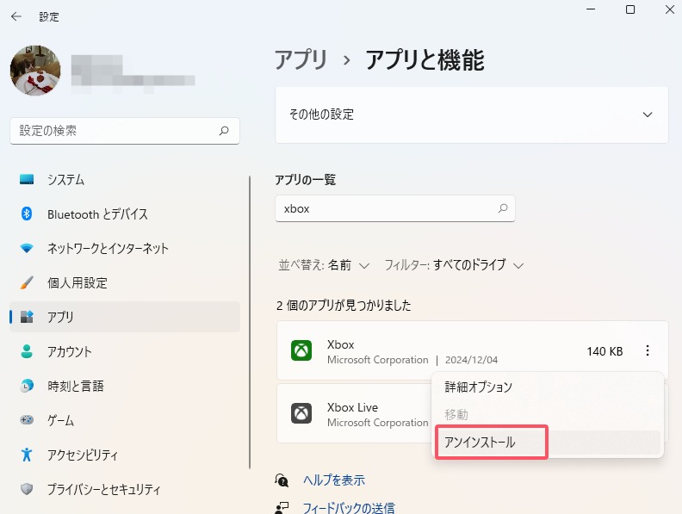Open 個人用設定 settings label
Viewport: 682px width, 514px height.
click(x=77, y=282)
